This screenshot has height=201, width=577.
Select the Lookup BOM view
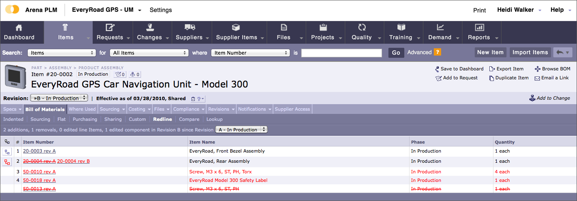pyautogui.click(x=214, y=119)
